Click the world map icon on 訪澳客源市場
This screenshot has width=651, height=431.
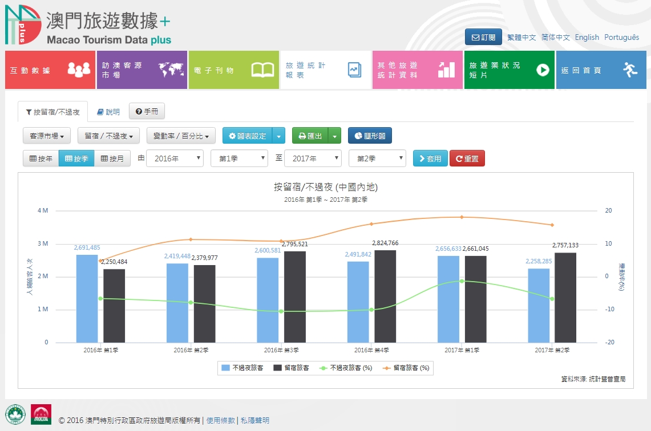170,70
